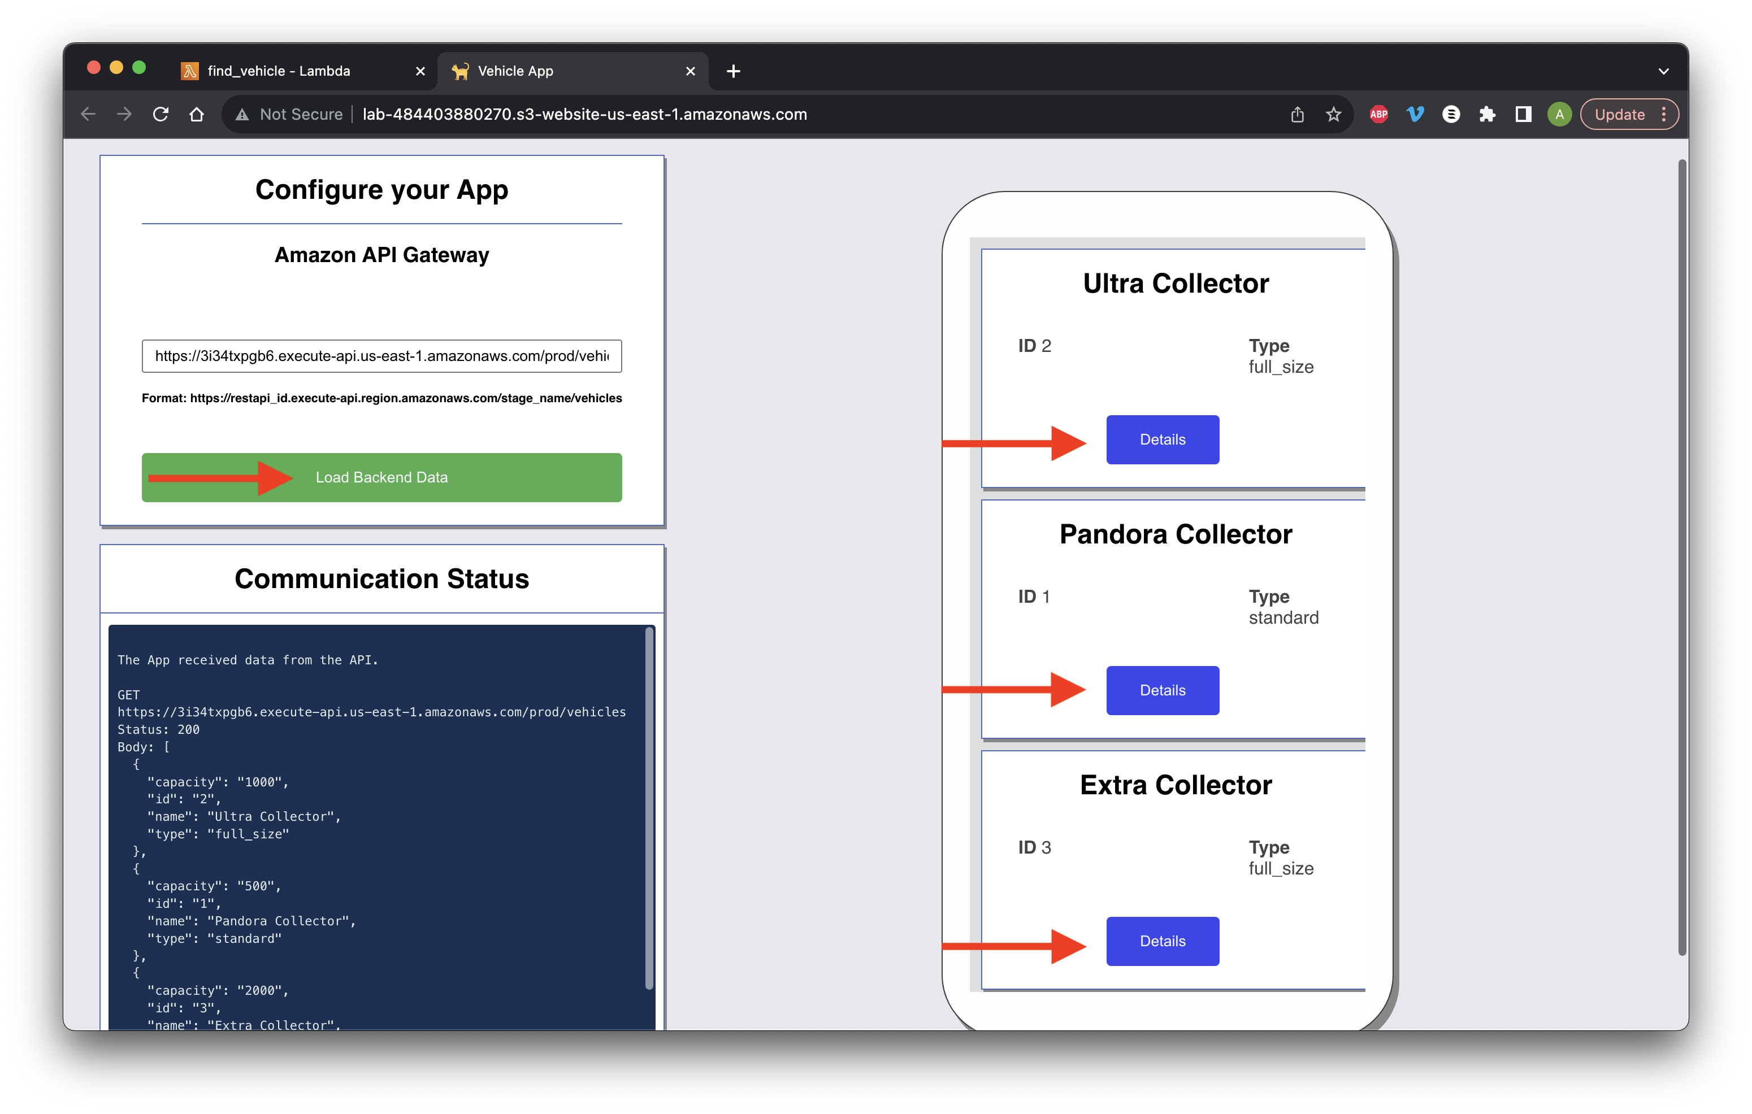The image size is (1752, 1114).
Task: Click the main page vertical scrollbar
Action: (1681, 559)
